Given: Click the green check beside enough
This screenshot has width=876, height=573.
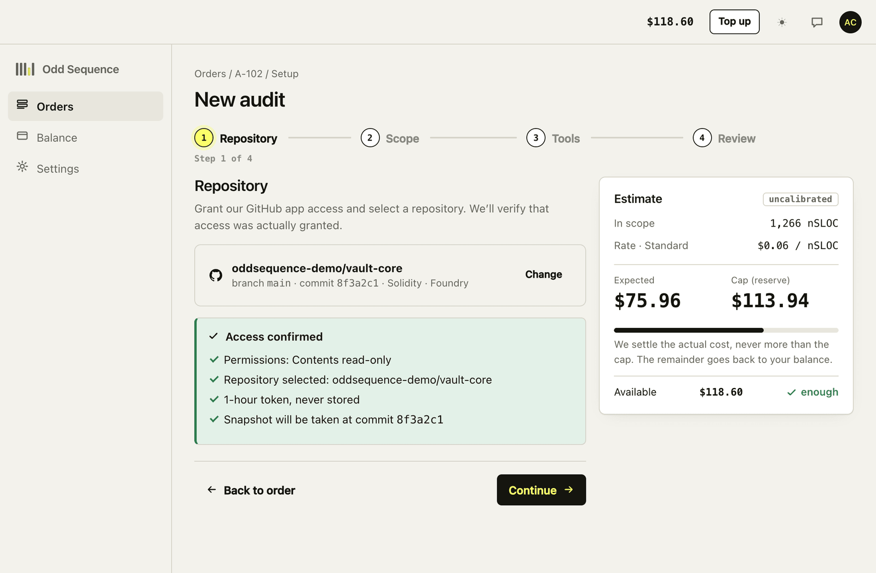Looking at the screenshot, I should point(791,392).
